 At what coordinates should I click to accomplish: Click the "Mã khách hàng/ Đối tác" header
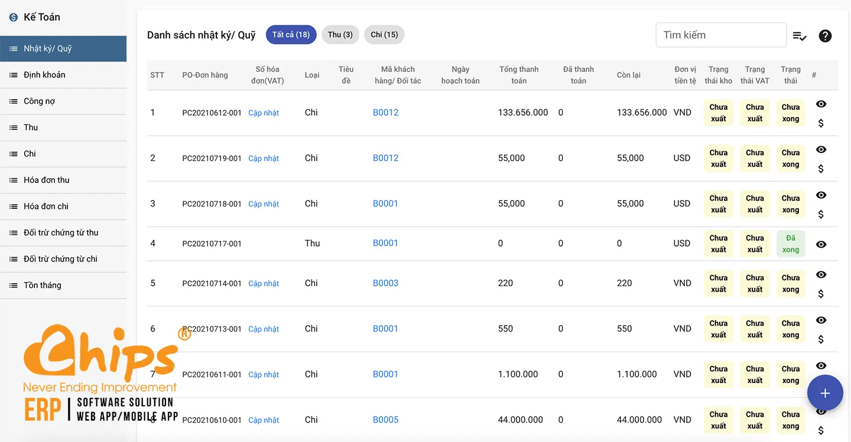398,75
